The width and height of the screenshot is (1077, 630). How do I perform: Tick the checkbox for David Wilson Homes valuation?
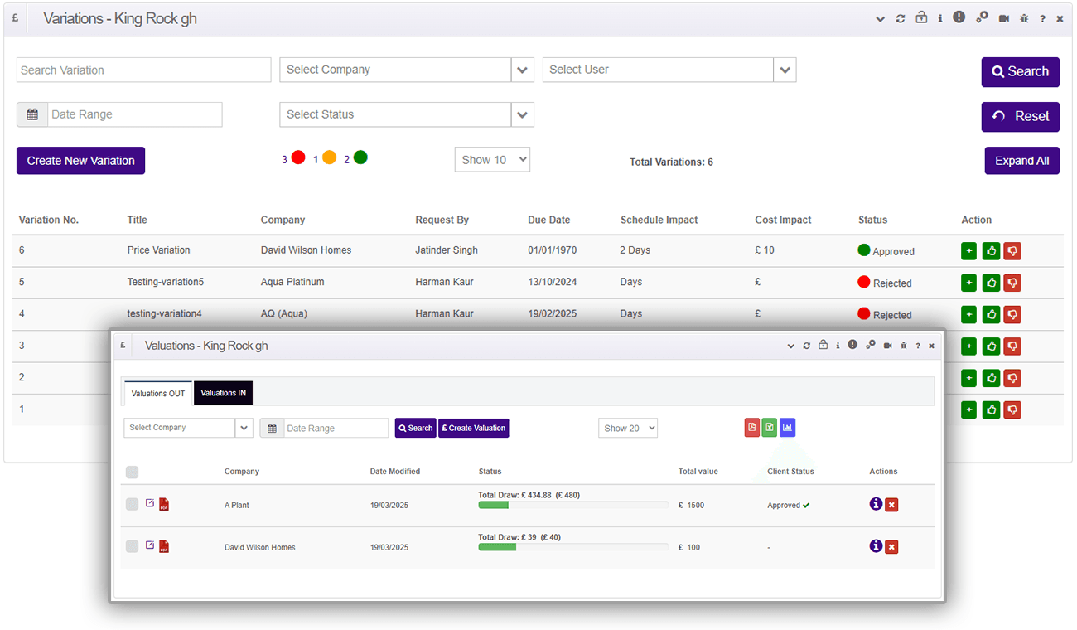coord(133,546)
